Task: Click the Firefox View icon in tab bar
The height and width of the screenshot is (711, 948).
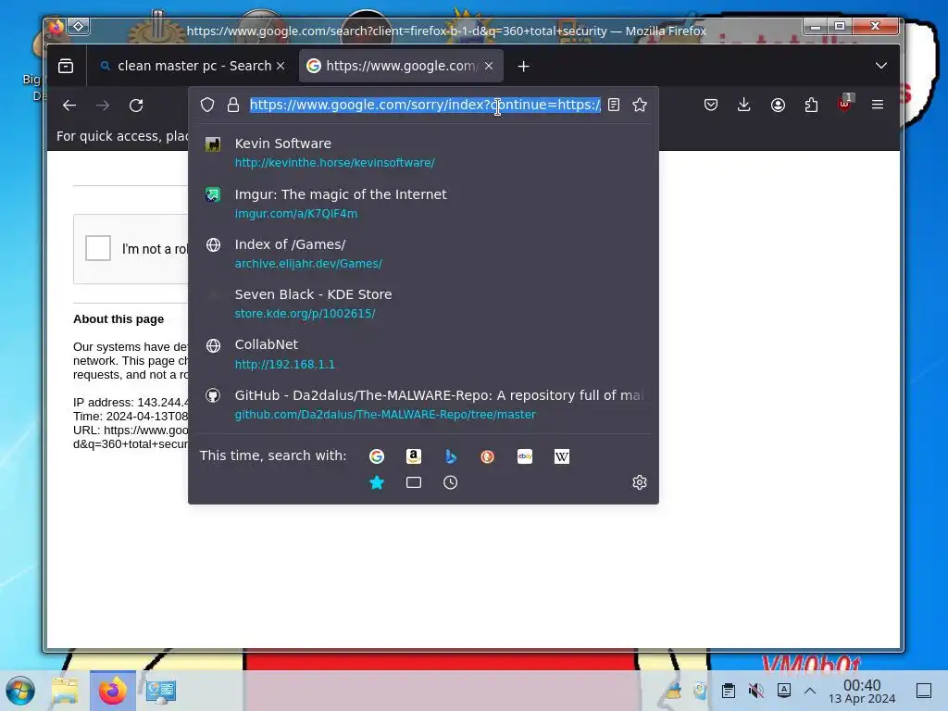Action: coord(66,66)
